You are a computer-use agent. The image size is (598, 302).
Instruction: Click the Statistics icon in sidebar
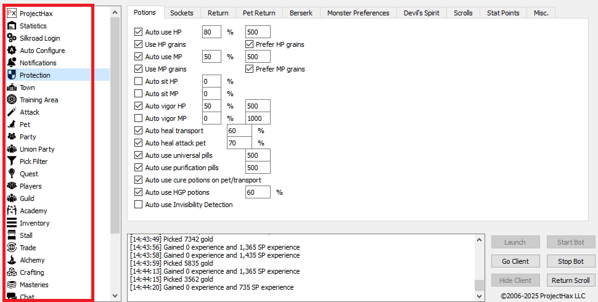11,26
